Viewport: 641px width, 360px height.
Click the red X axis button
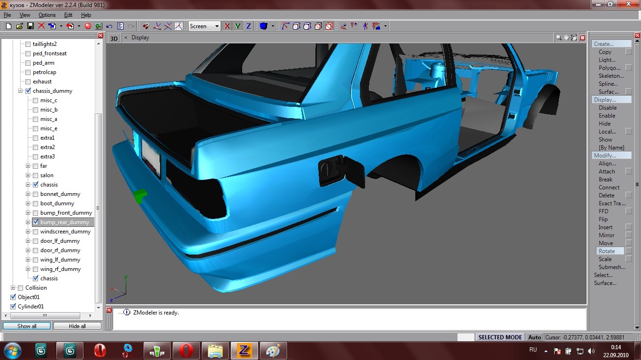point(227,26)
